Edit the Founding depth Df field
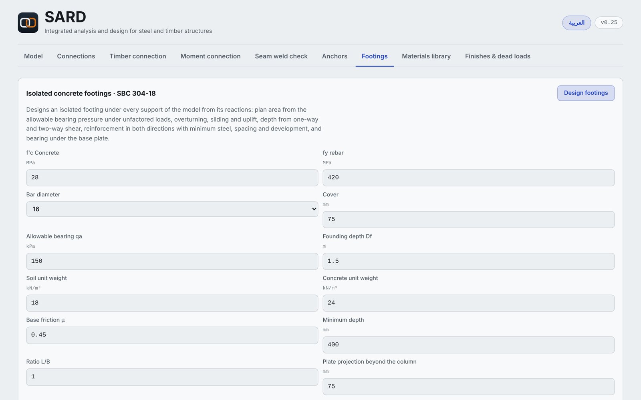The width and height of the screenshot is (641, 400). tap(468, 261)
